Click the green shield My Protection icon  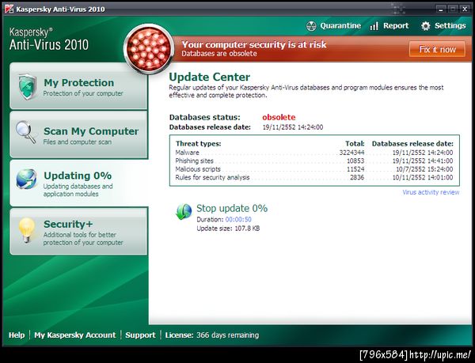click(x=28, y=86)
